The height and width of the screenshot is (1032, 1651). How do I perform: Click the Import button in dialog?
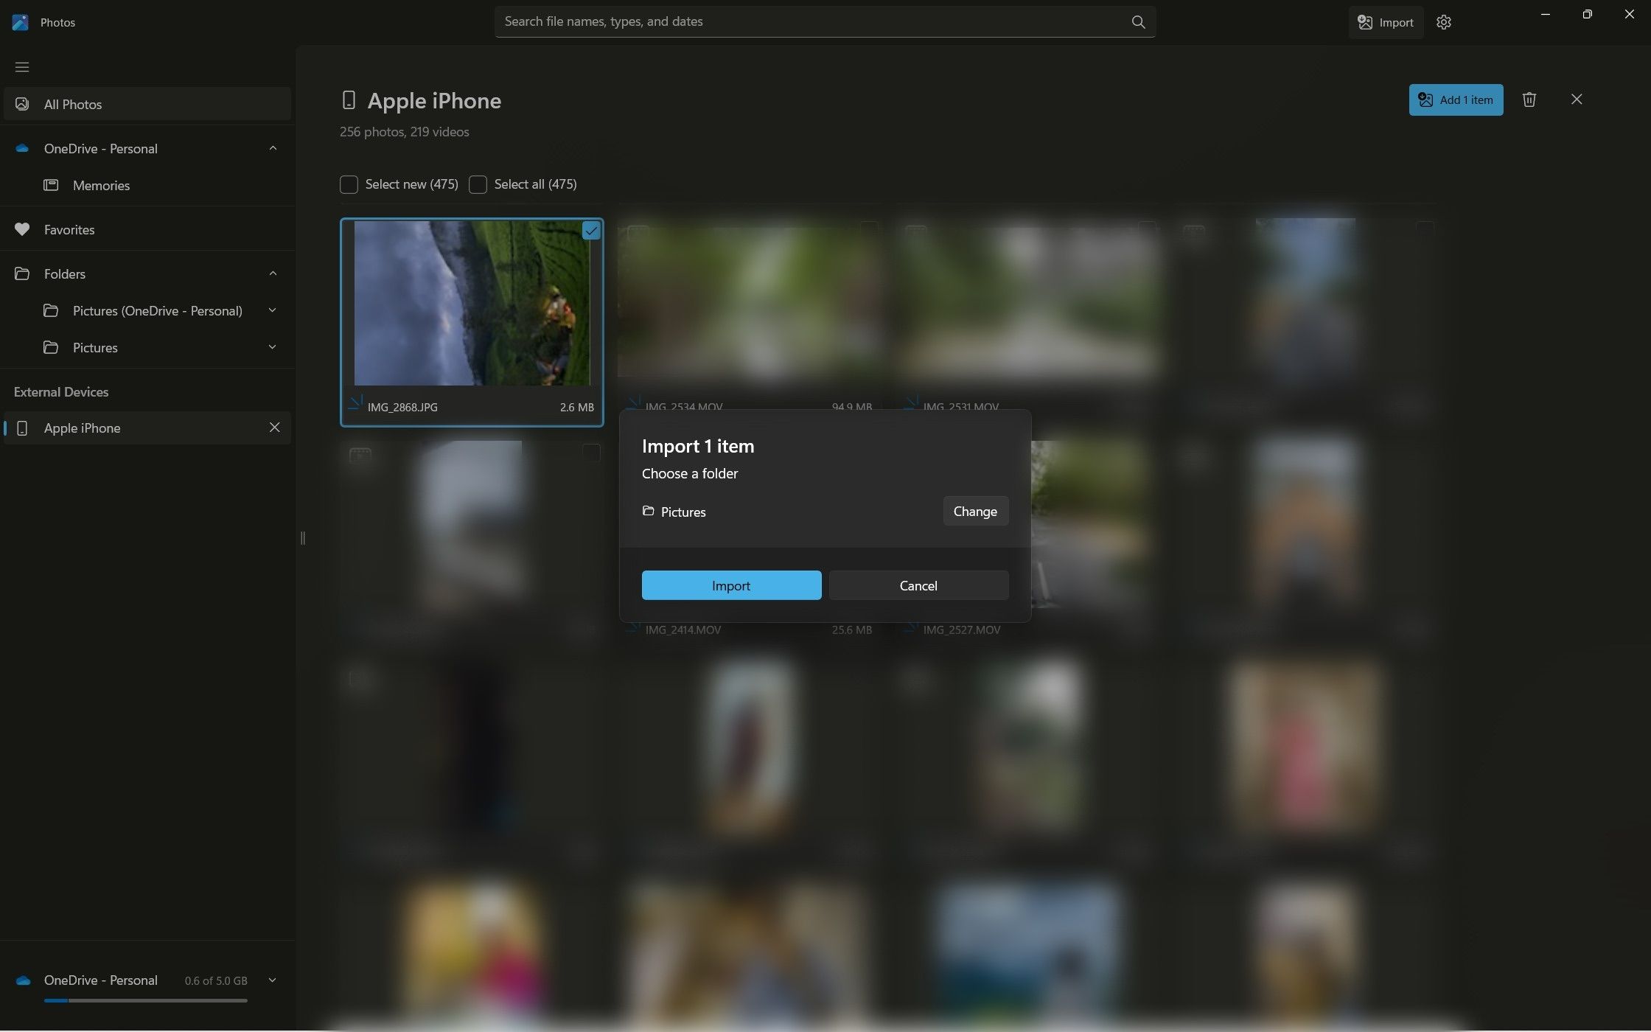coord(730,585)
